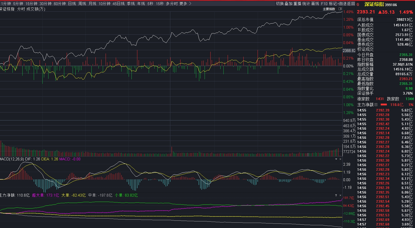This screenshot has height=228, width=415.
Task: Open the 60分钟 chart period
Action: click(60, 4)
